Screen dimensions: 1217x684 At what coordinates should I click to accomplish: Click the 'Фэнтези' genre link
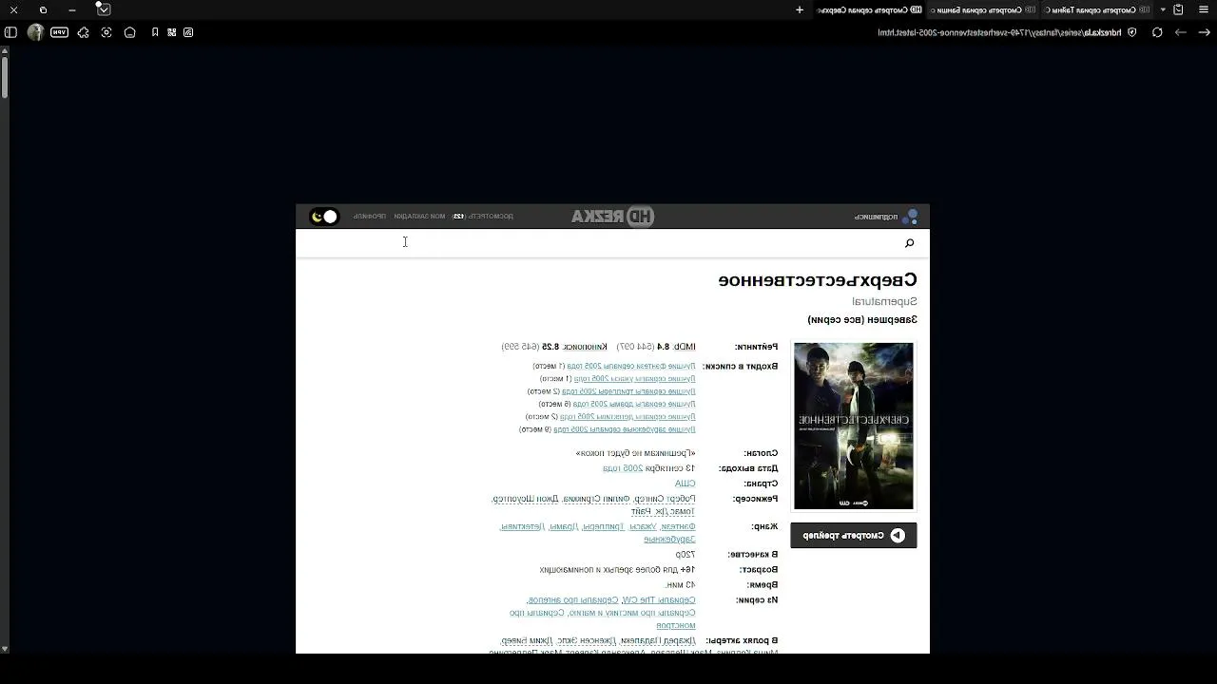tap(680, 526)
